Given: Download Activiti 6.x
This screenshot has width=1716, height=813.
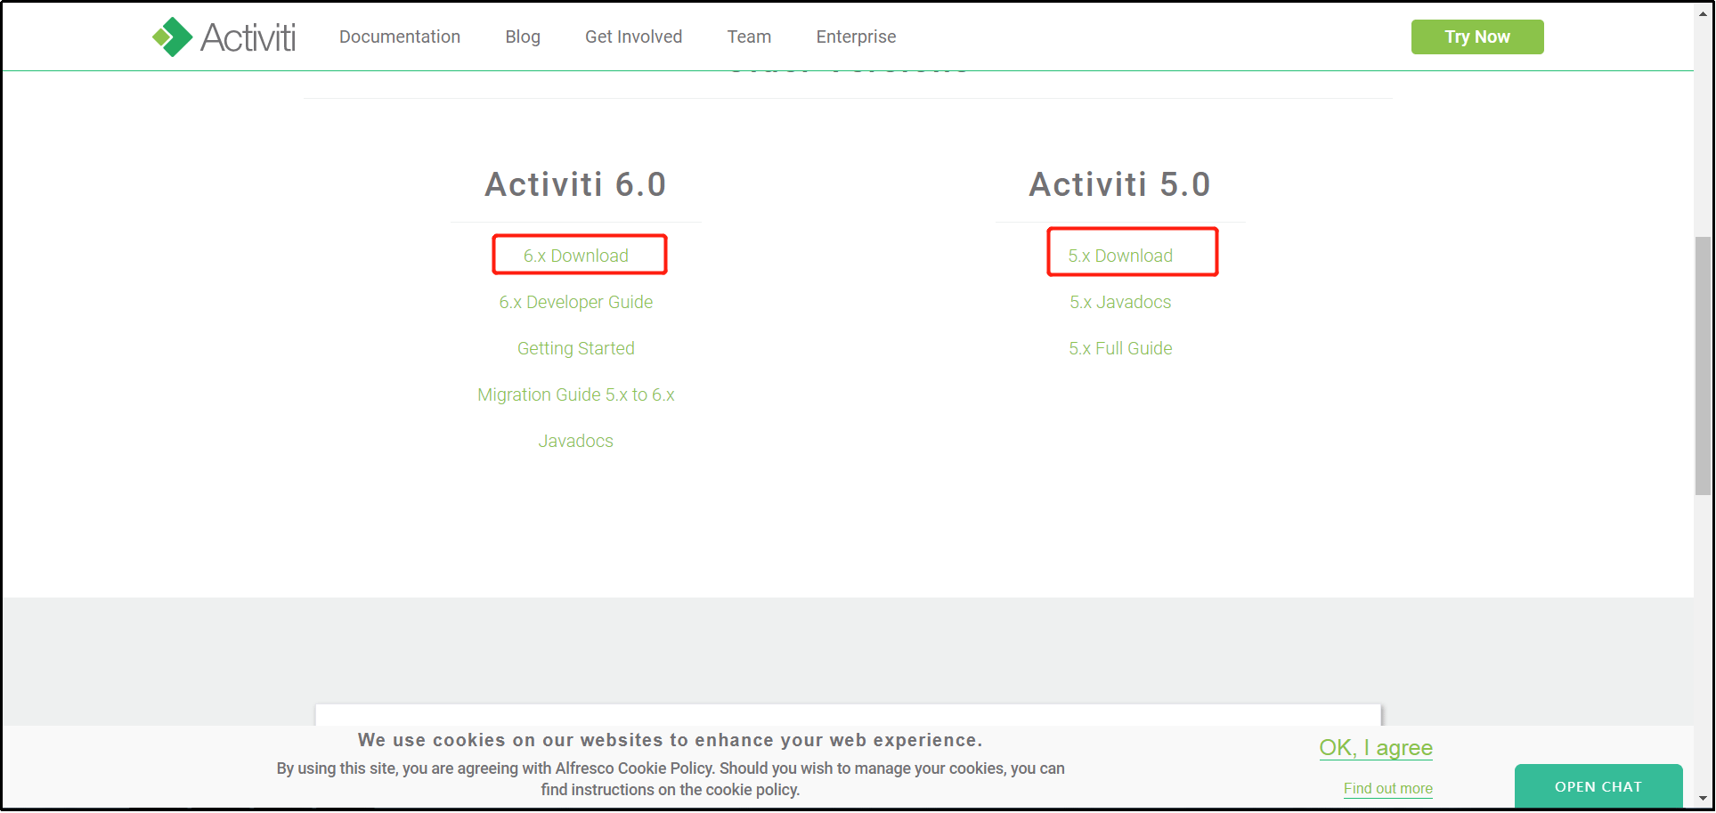Looking at the screenshot, I should coord(577,255).
